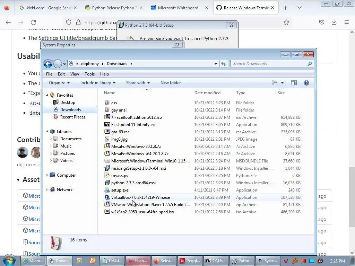Open Include in library dropdown
The width and height of the screenshot is (355, 266).
click(98, 83)
